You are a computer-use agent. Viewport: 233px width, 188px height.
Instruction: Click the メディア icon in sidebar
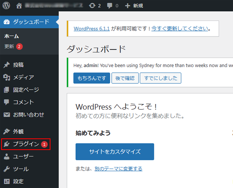click(7, 77)
